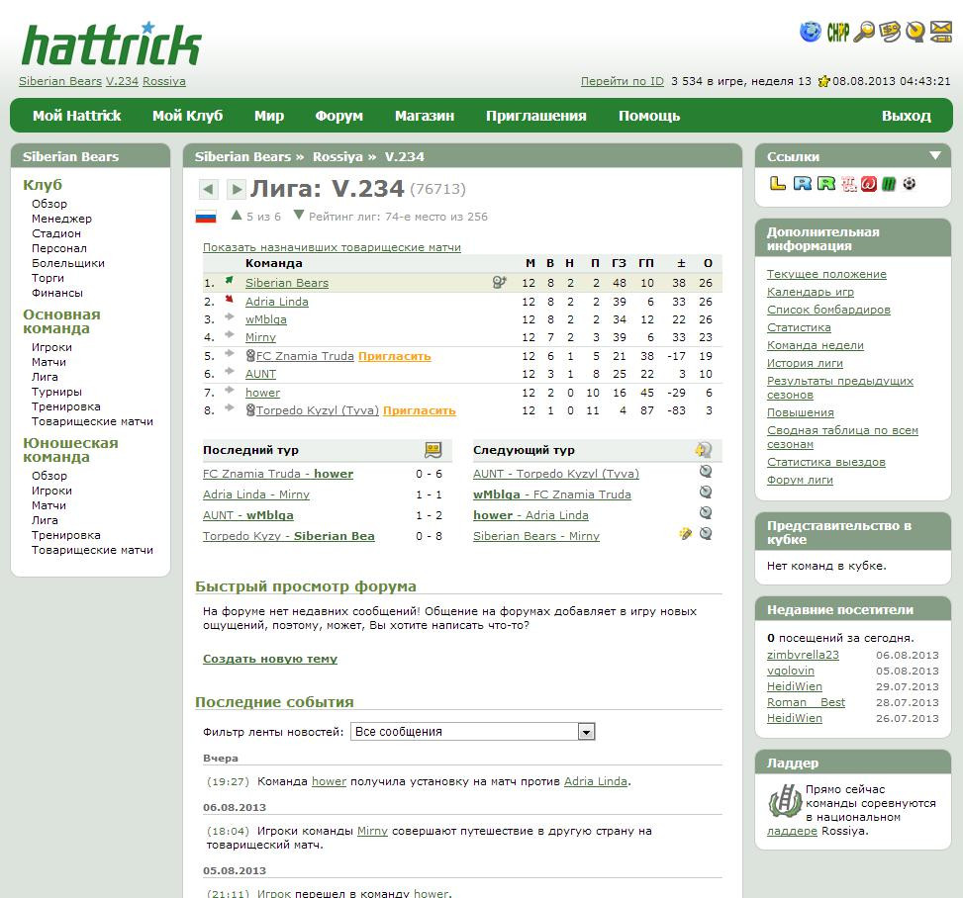Open the green CHPP icon
Screen dimensions: 963x898
coord(837,32)
